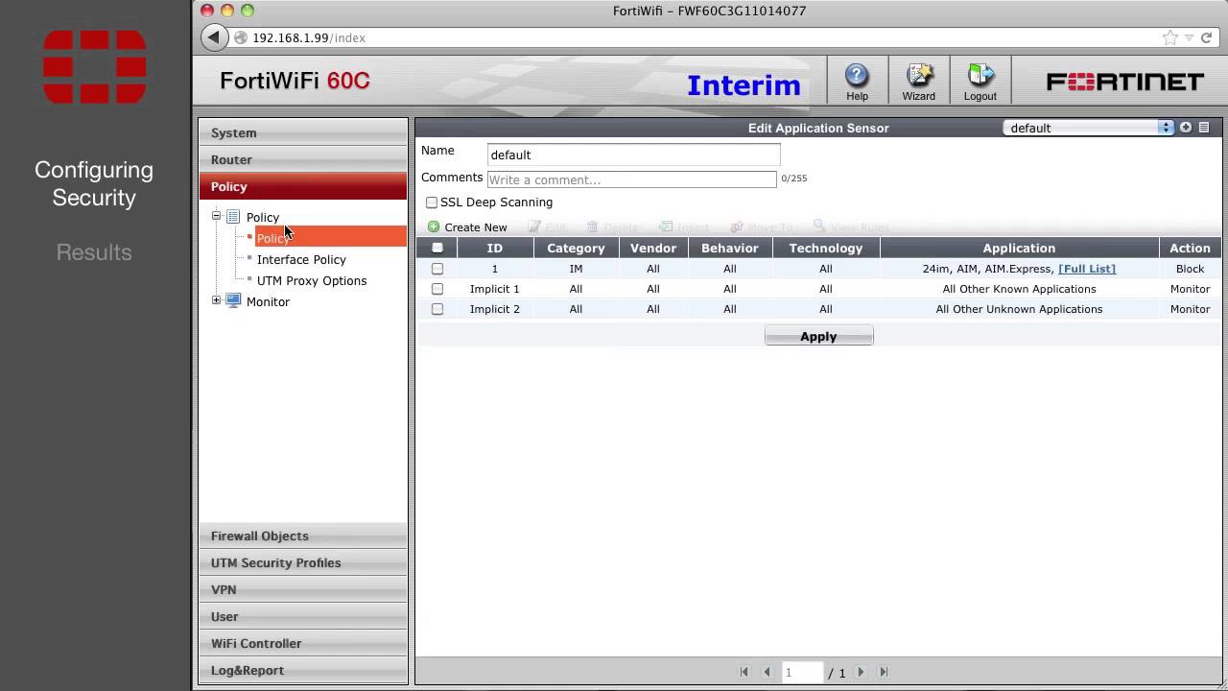Select UTM Proxy Options
Screen dimensions: 1228x691
coord(312,280)
